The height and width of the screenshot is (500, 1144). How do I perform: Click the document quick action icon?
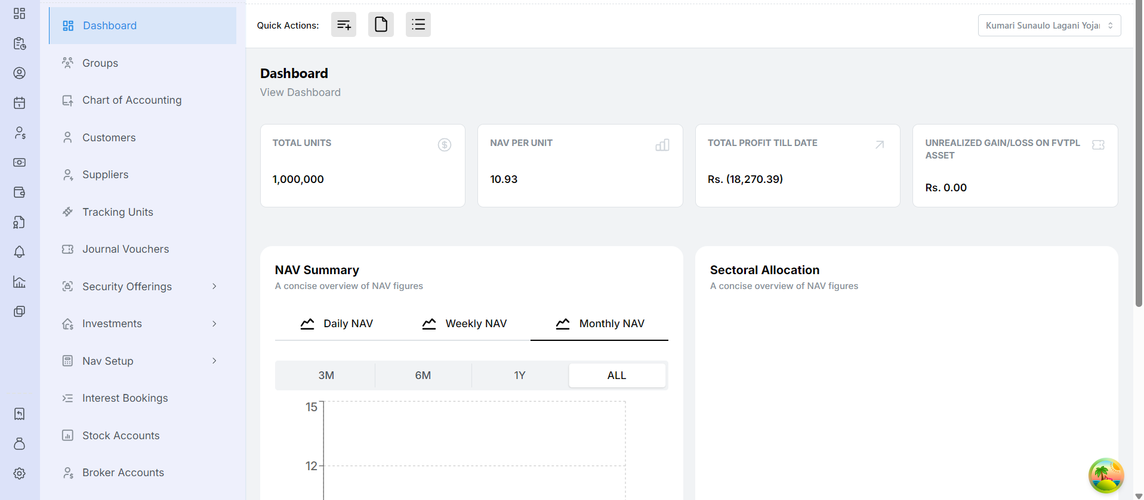[x=381, y=25]
